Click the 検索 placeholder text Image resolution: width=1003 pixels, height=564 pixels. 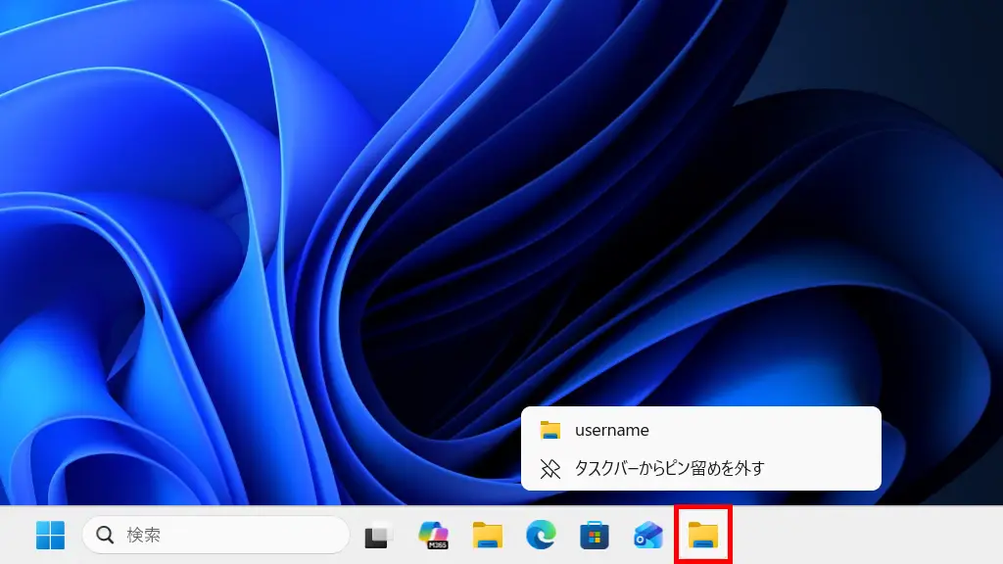[x=144, y=535]
